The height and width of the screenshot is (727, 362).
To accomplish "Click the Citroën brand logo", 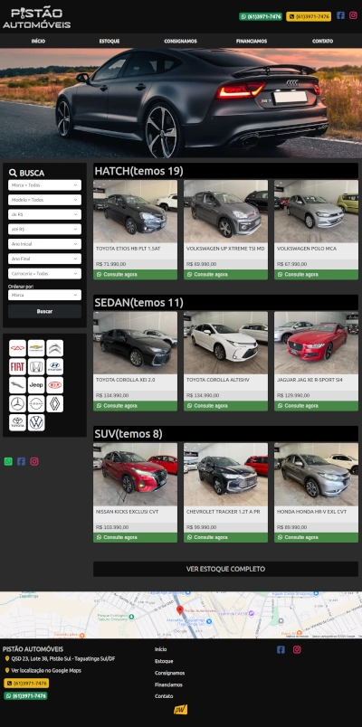I will click(55, 348).
